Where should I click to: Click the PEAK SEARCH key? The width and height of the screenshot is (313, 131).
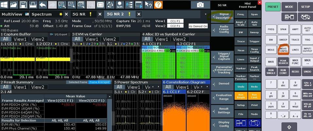[283, 62]
